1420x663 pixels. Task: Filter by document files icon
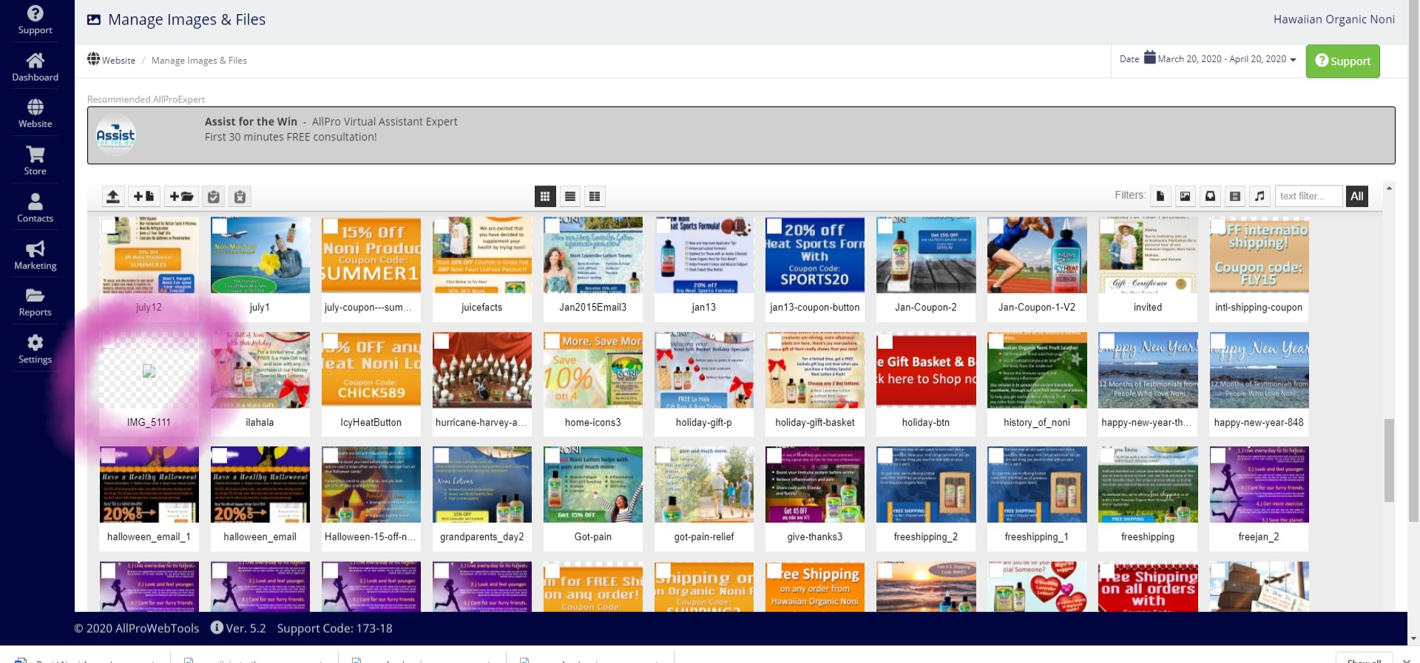1160,196
